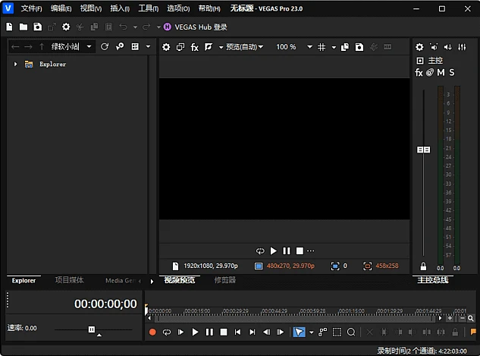Screen dimensions: 480x356
Task: Toggle the master fader channel lock
Action: (x=423, y=266)
